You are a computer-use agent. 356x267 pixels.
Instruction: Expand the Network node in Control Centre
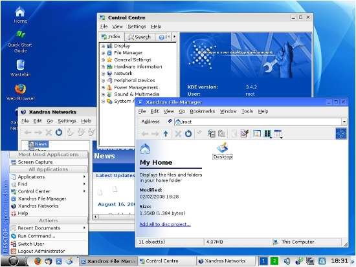[x=103, y=74]
